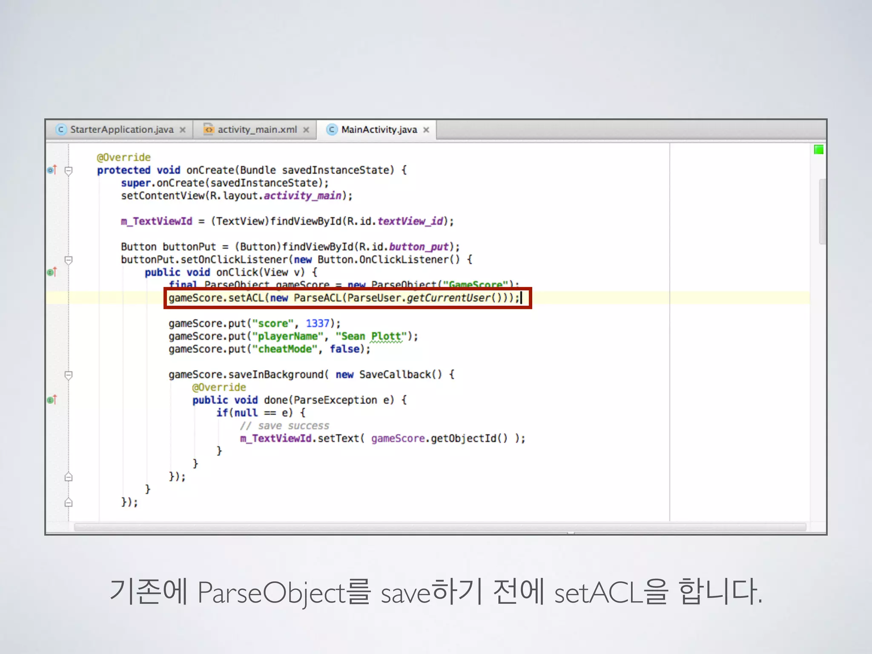
Task: Collapse the saveInBackground fold marker
Action: [69, 375]
